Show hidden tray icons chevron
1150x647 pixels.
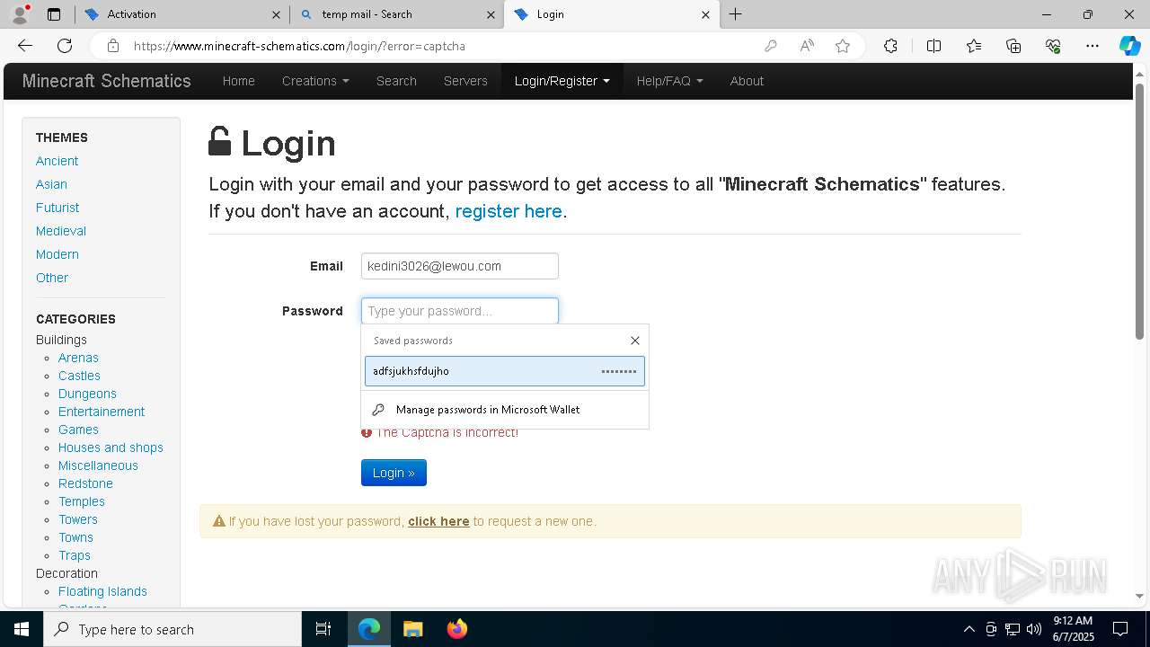coord(969,629)
